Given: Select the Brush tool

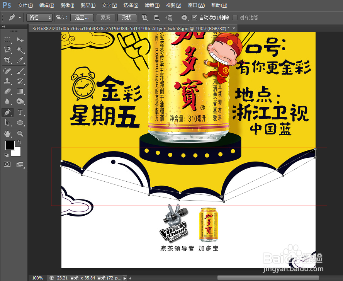Looking at the screenshot, I should (x=20, y=71).
